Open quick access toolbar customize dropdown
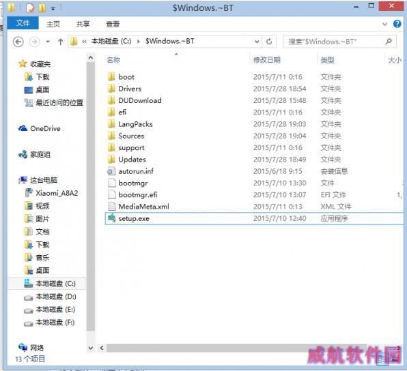Viewport: 407px width, 371px height. pyautogui.click(x=53, y=9)
